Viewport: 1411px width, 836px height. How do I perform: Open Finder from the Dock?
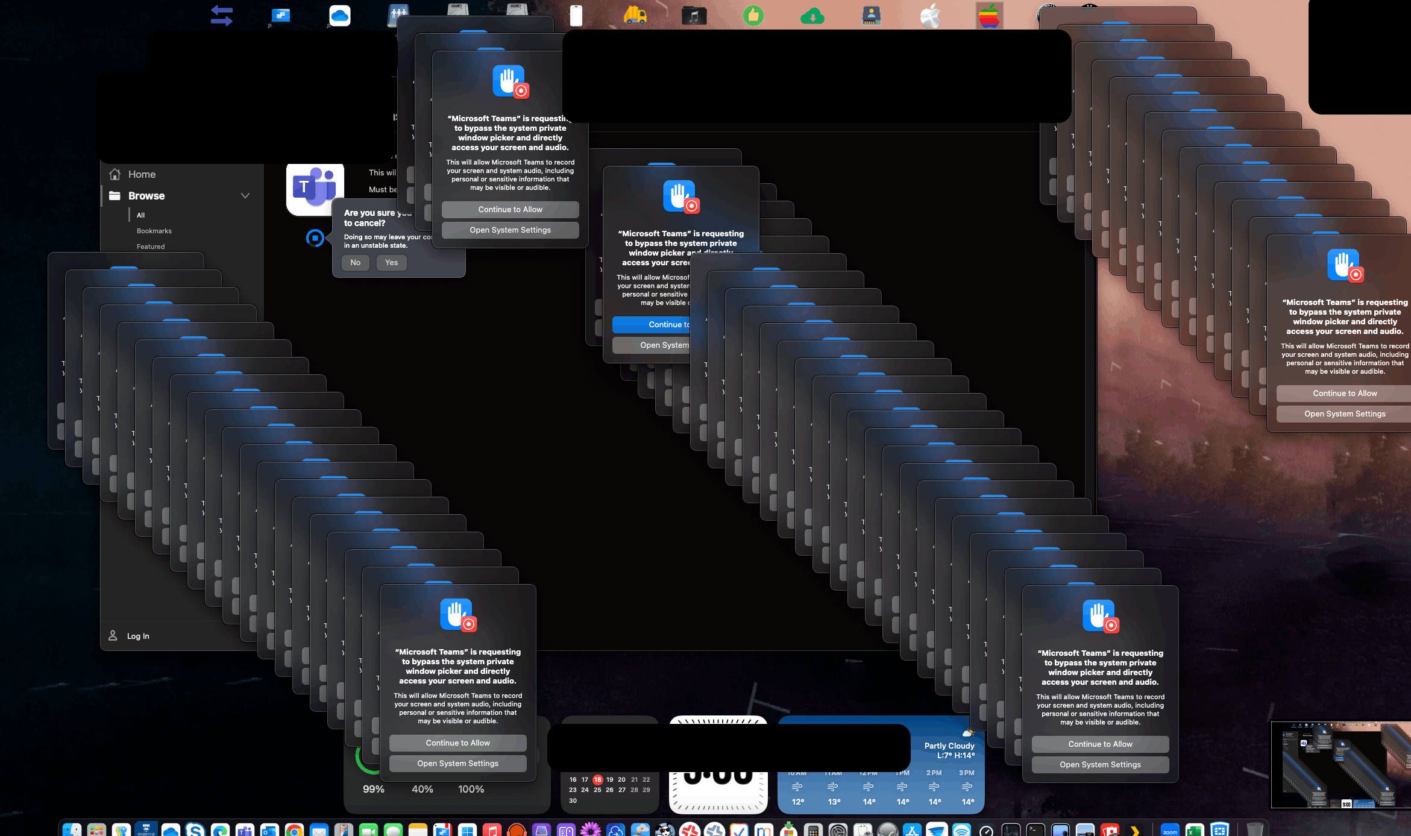point(72,829)
